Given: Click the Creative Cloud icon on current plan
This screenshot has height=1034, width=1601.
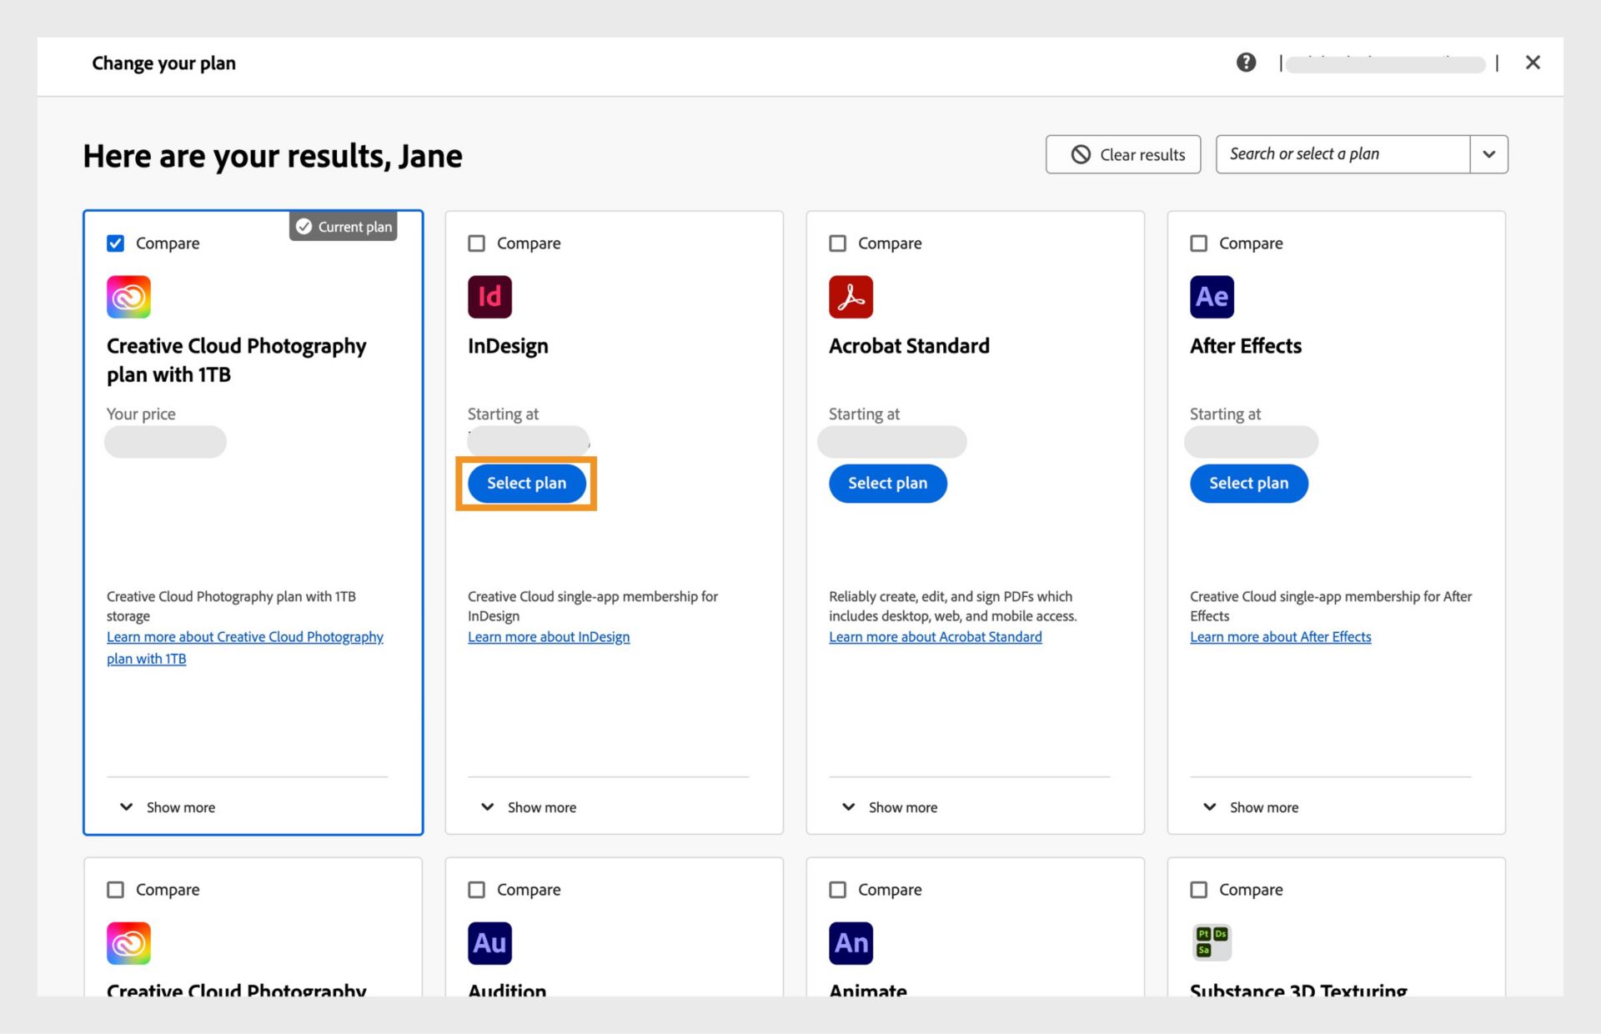Looking at the screenshot, I should tap(128, 297).
